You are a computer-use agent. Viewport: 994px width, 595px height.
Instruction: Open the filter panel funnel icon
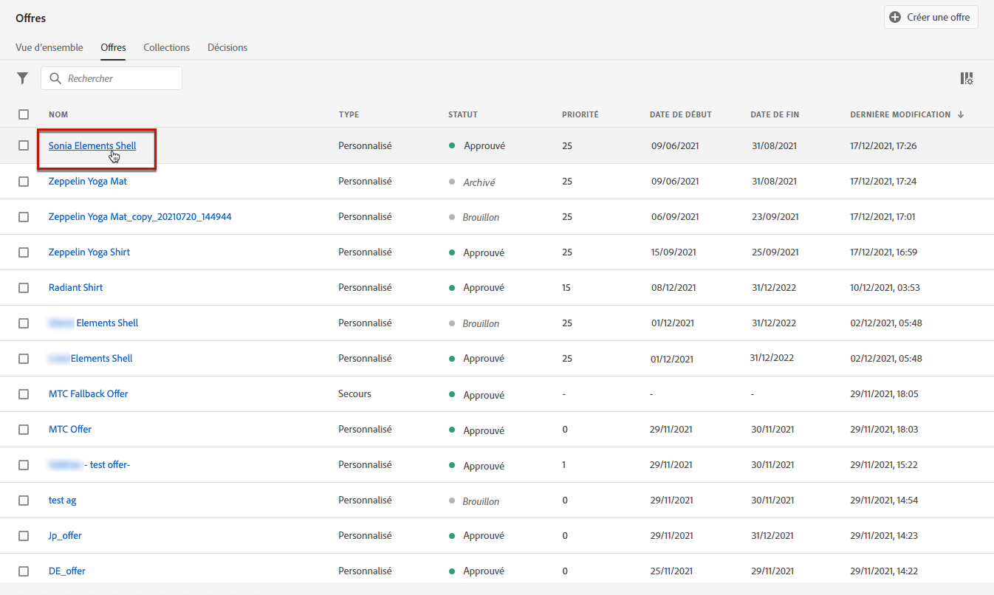pos(23,78)
